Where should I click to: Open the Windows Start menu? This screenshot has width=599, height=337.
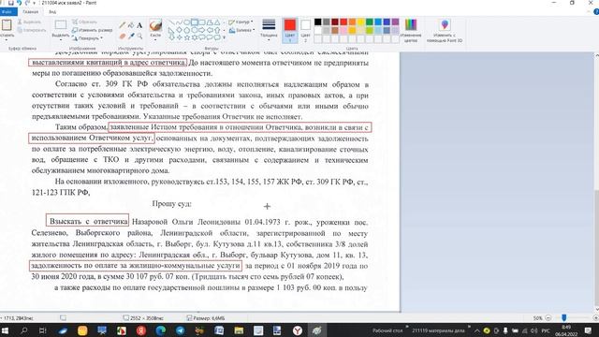5,330
